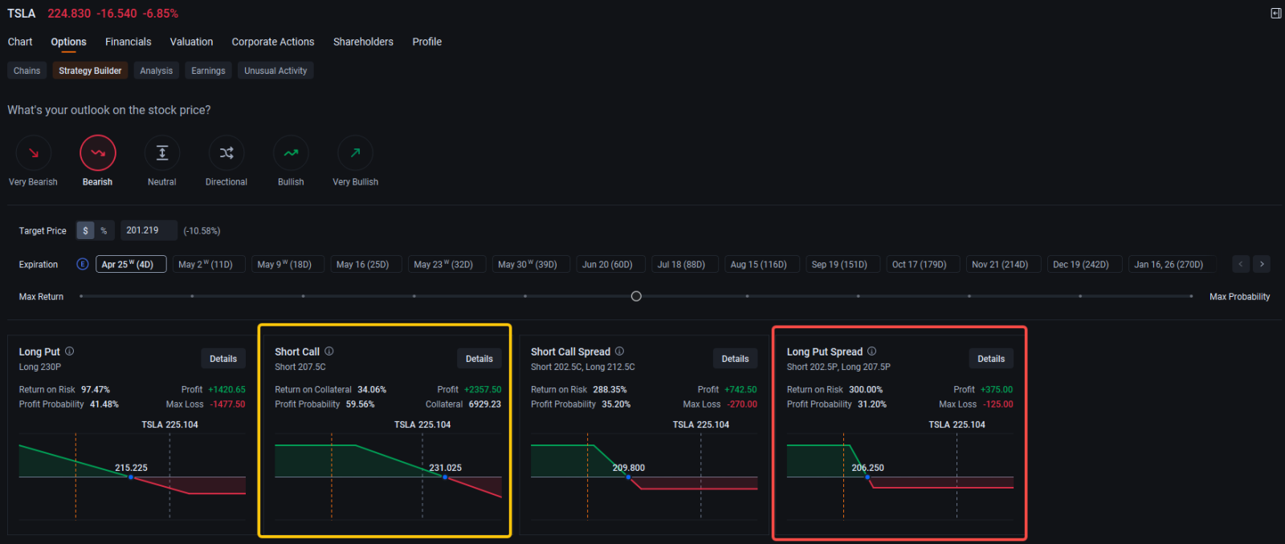1285x544 pixels.
Task: Click the info icon beside Long Put
Action: click(x=70, y=351)
